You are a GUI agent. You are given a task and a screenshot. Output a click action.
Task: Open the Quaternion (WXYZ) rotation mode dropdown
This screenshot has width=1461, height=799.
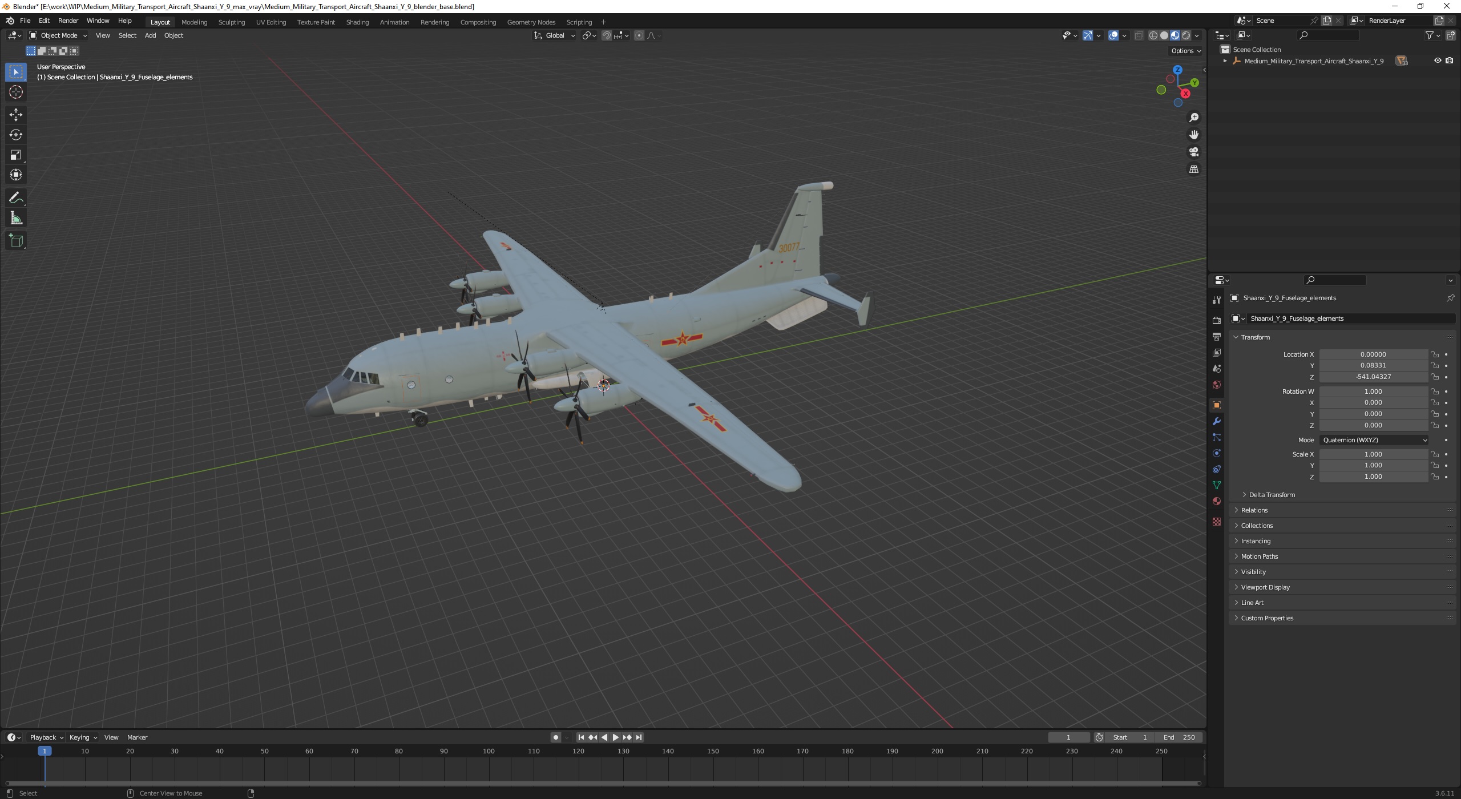[x=1374, y=440]
